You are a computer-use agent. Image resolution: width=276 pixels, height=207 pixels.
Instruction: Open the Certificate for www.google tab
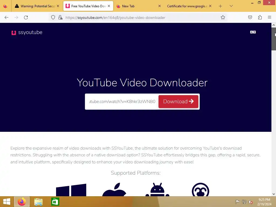(189, 6)
